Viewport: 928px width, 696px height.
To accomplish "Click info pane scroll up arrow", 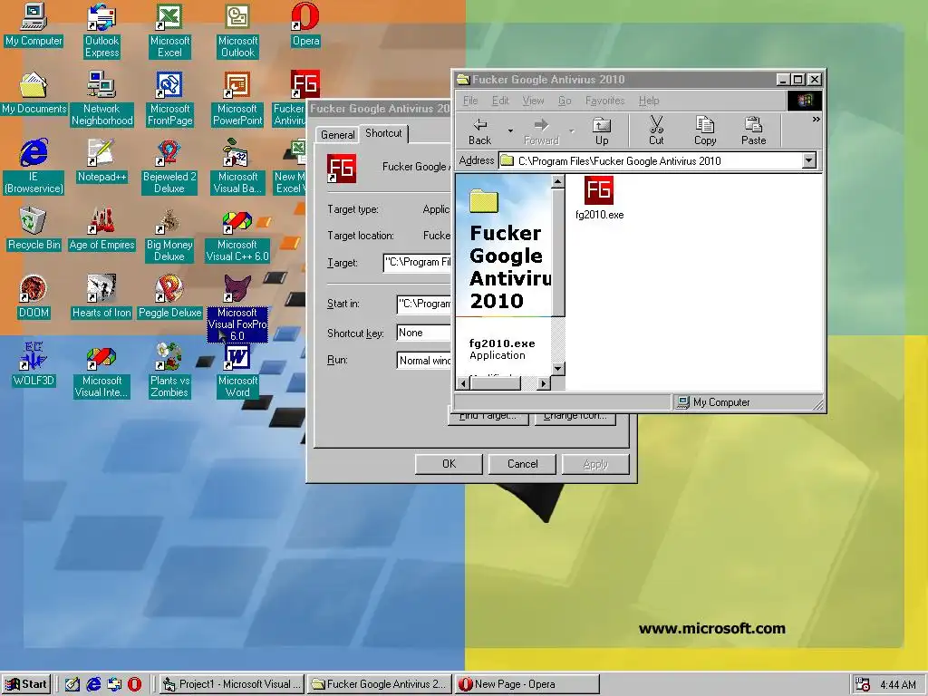I will 557,181.
